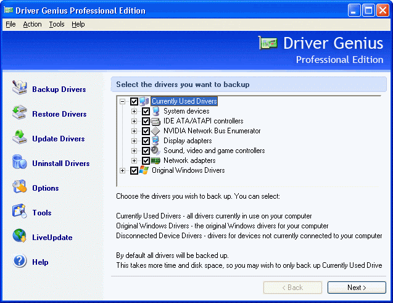393x303 pixels.
Task: Expand the IDE ATA/ATAPI controllers node
Action: pos(134,121)
